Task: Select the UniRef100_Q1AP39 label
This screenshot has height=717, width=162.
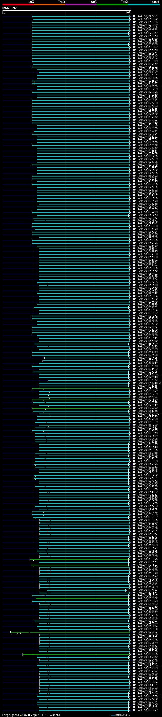Action: coord(145,123)
